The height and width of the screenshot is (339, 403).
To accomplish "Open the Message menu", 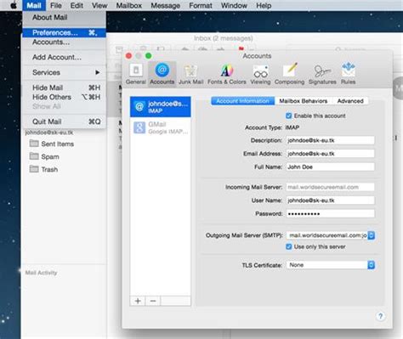I will [x=165, y=5].
